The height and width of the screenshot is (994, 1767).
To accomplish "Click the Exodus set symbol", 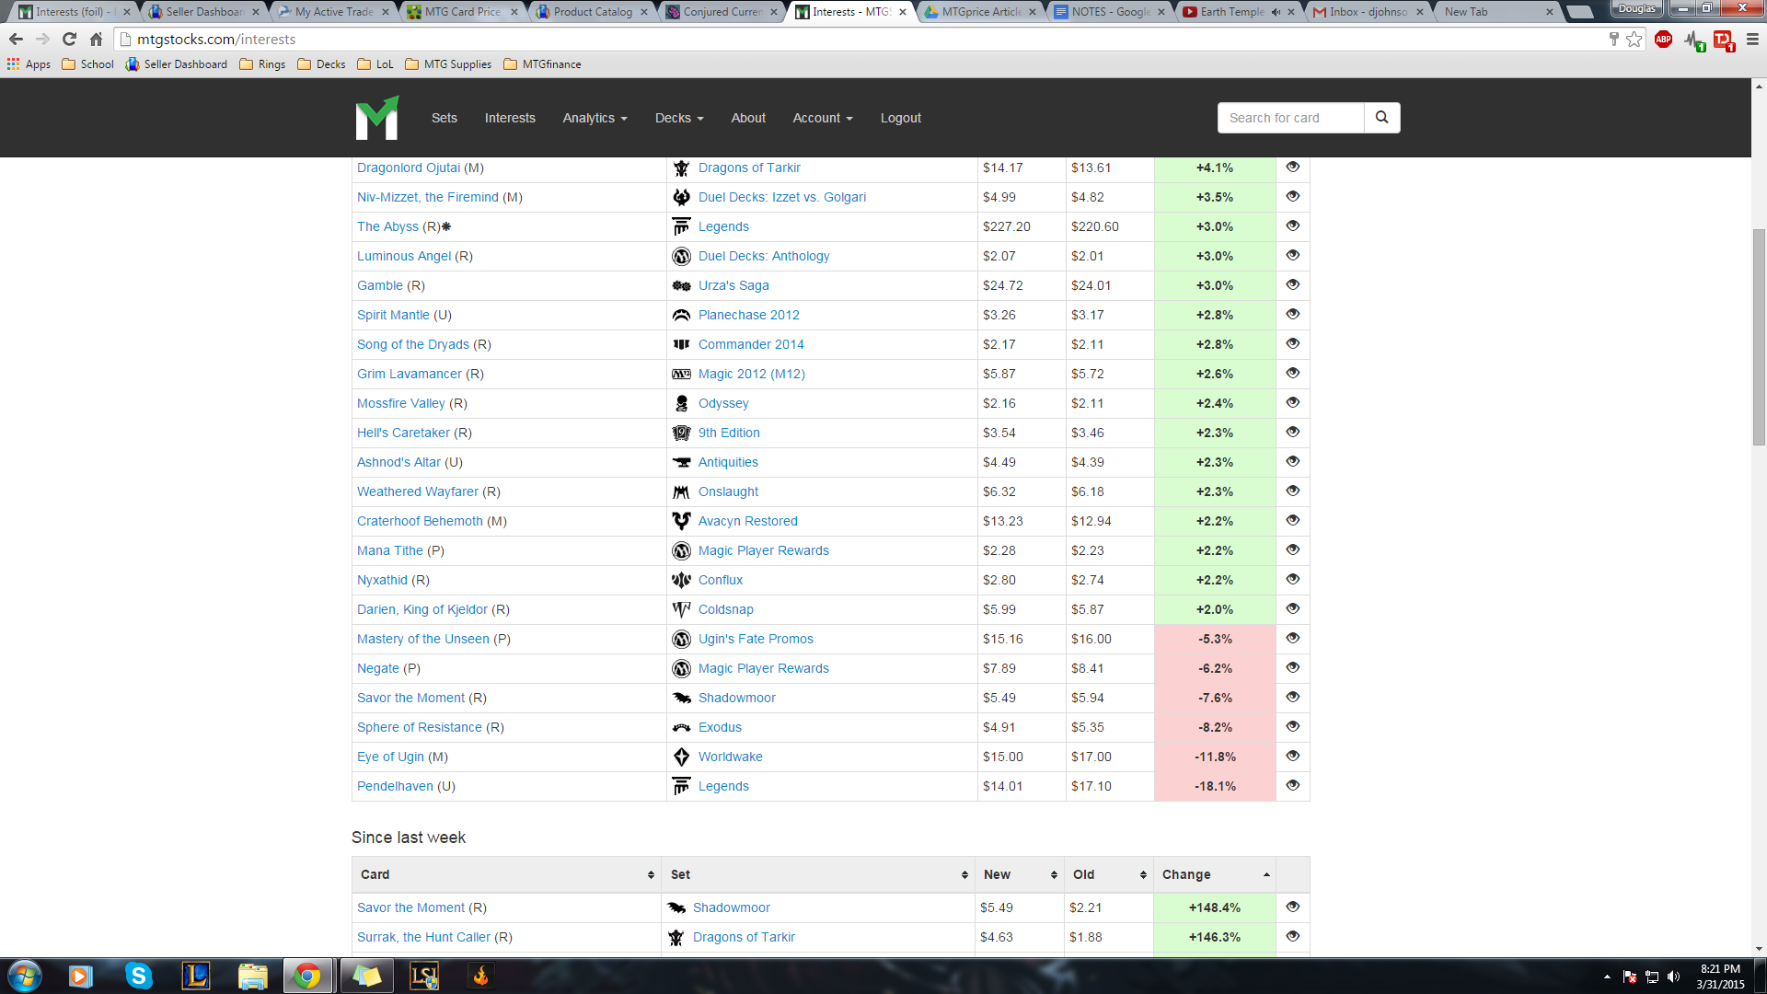I will [x=681, y=727].
